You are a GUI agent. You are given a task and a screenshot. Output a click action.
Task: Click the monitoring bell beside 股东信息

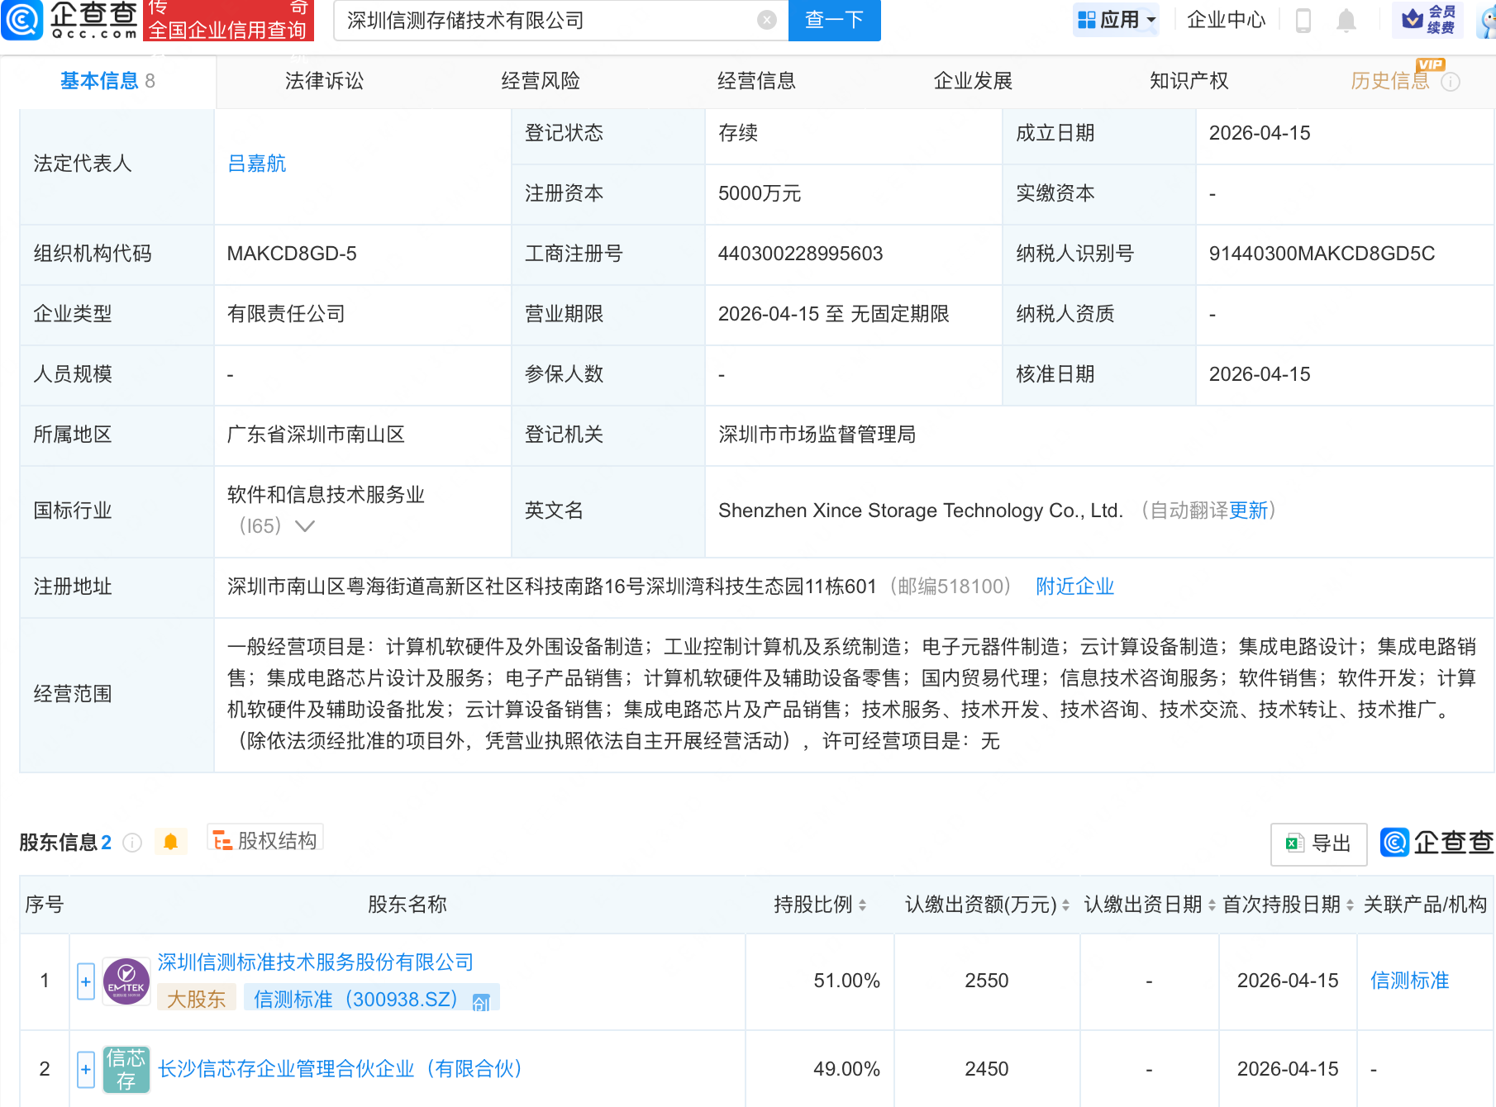(171, 842)
